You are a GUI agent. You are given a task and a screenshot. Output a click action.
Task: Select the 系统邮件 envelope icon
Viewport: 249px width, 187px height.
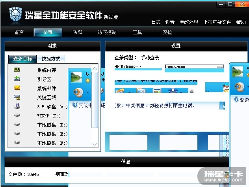pyautogui.click(x=17, y=88)
